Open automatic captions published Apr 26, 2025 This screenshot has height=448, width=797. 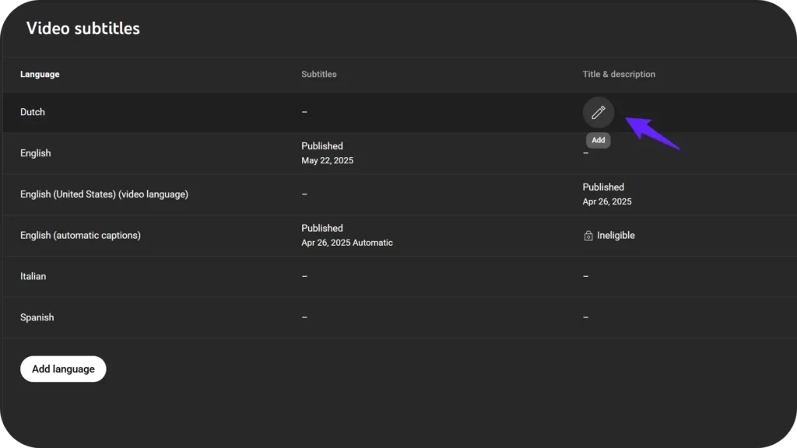[322, 229]
